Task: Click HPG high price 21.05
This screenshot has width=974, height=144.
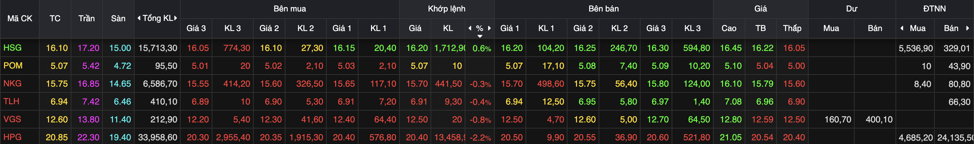Action: pos(730,137)
